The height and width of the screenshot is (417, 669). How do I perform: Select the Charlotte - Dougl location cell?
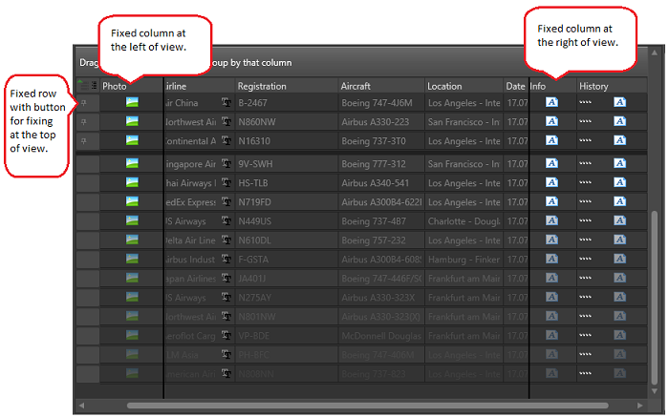click(x=464, y=221)
